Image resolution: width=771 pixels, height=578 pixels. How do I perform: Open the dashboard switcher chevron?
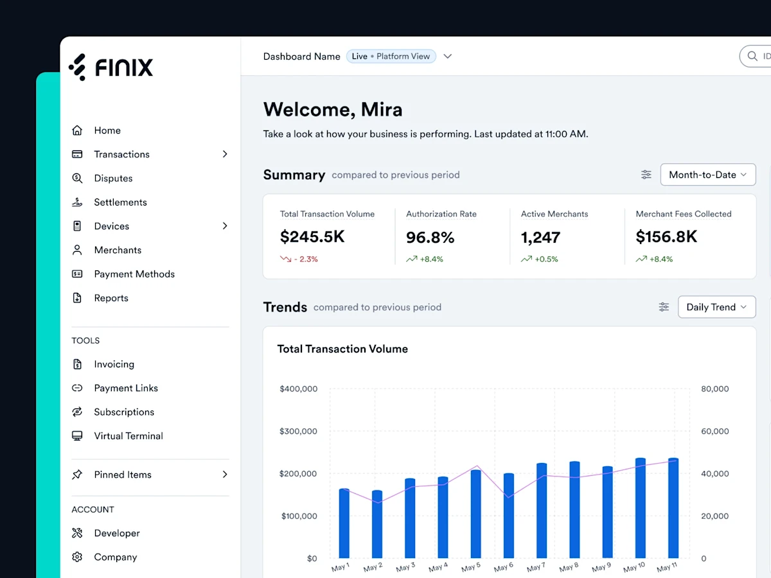pos(448,57)
